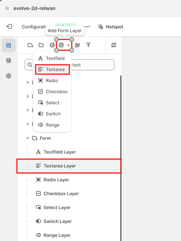Image resolution: width=181 pixels, height=241 pixels.
Task: Choose Switch from form layer menu
Action: (52, 114)
